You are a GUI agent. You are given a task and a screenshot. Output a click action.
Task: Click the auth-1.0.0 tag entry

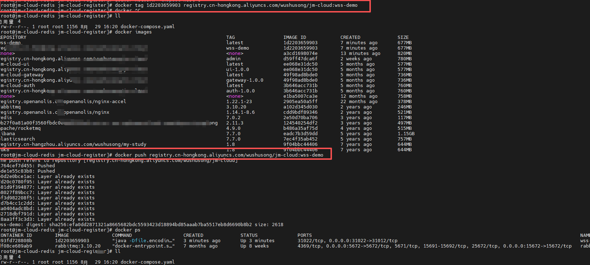pos(240,91)
